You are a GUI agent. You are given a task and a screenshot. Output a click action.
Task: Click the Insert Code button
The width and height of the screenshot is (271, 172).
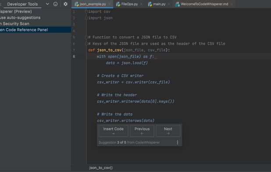113,131
